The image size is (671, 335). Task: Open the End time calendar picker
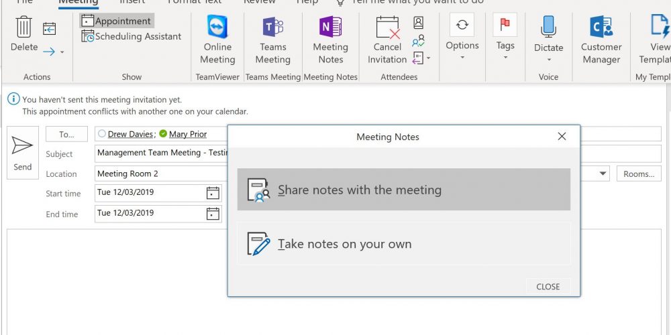click(213, 214)
